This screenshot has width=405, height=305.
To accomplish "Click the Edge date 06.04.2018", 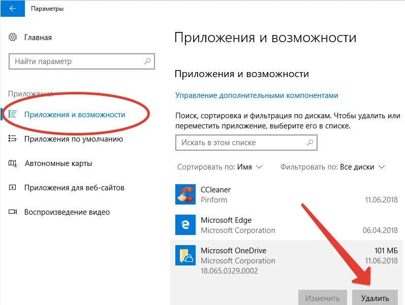I will (380, 230).
